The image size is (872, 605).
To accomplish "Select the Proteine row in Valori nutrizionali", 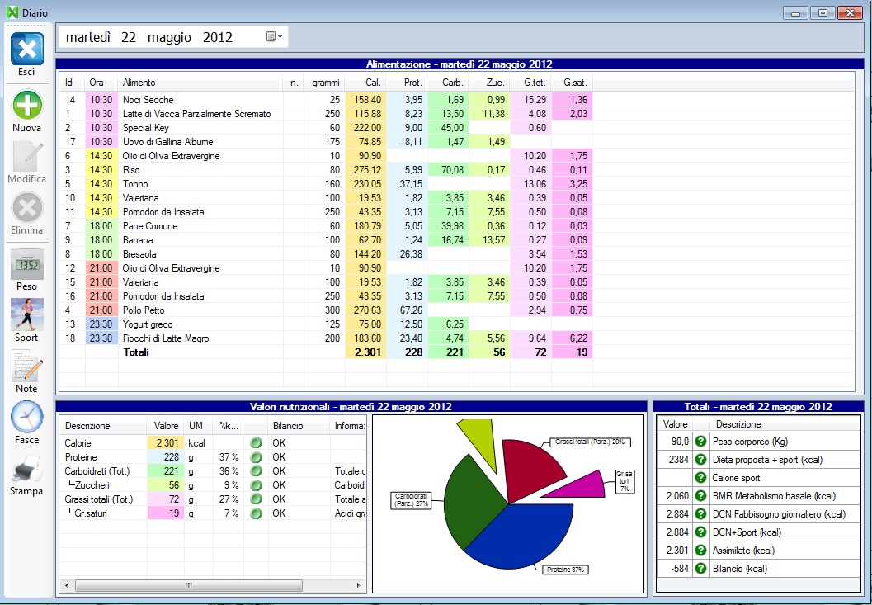I will (x=81, y=457).
